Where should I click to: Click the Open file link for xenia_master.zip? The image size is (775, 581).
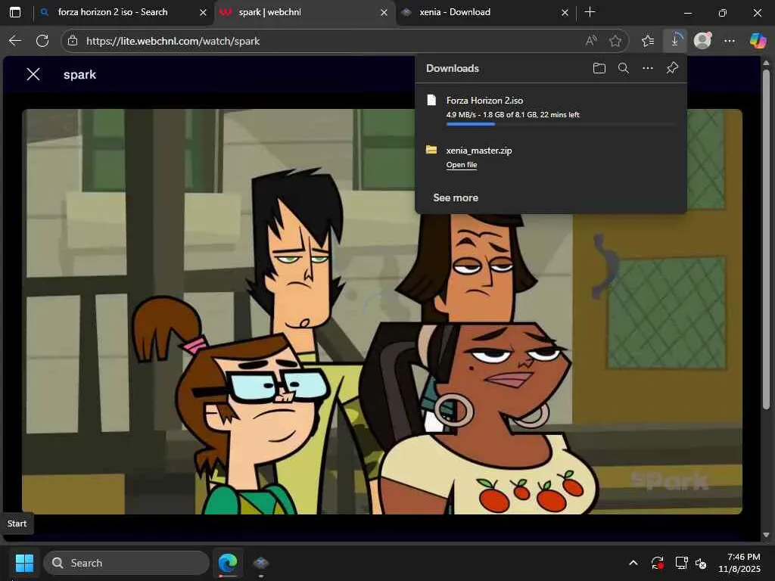tap(461, 165)
